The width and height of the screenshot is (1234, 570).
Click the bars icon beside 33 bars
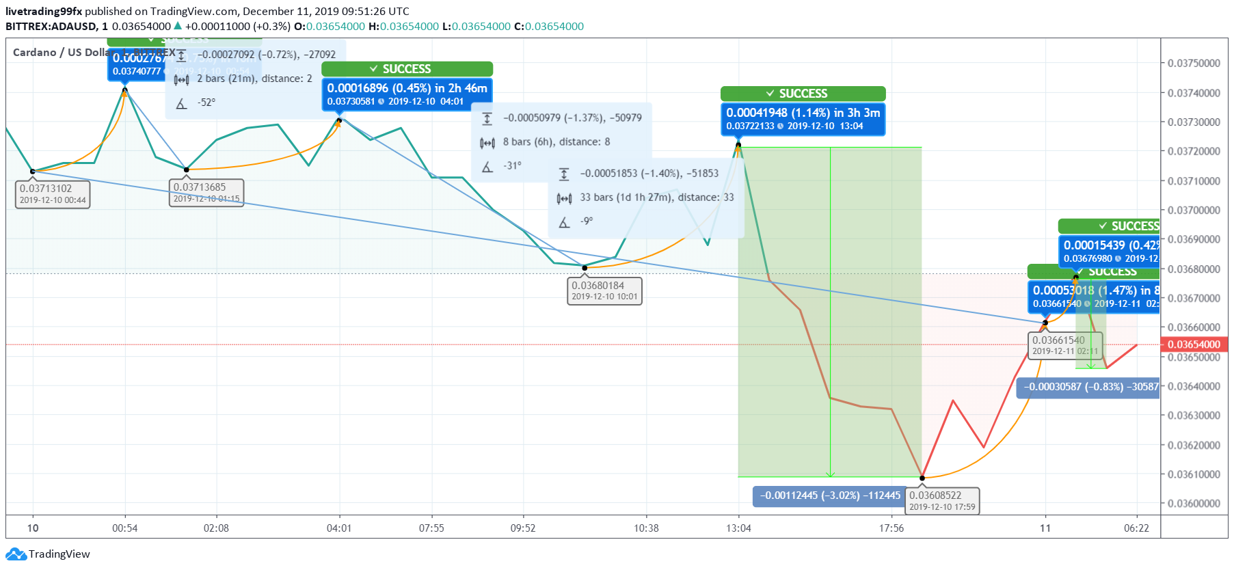point(564,198)
